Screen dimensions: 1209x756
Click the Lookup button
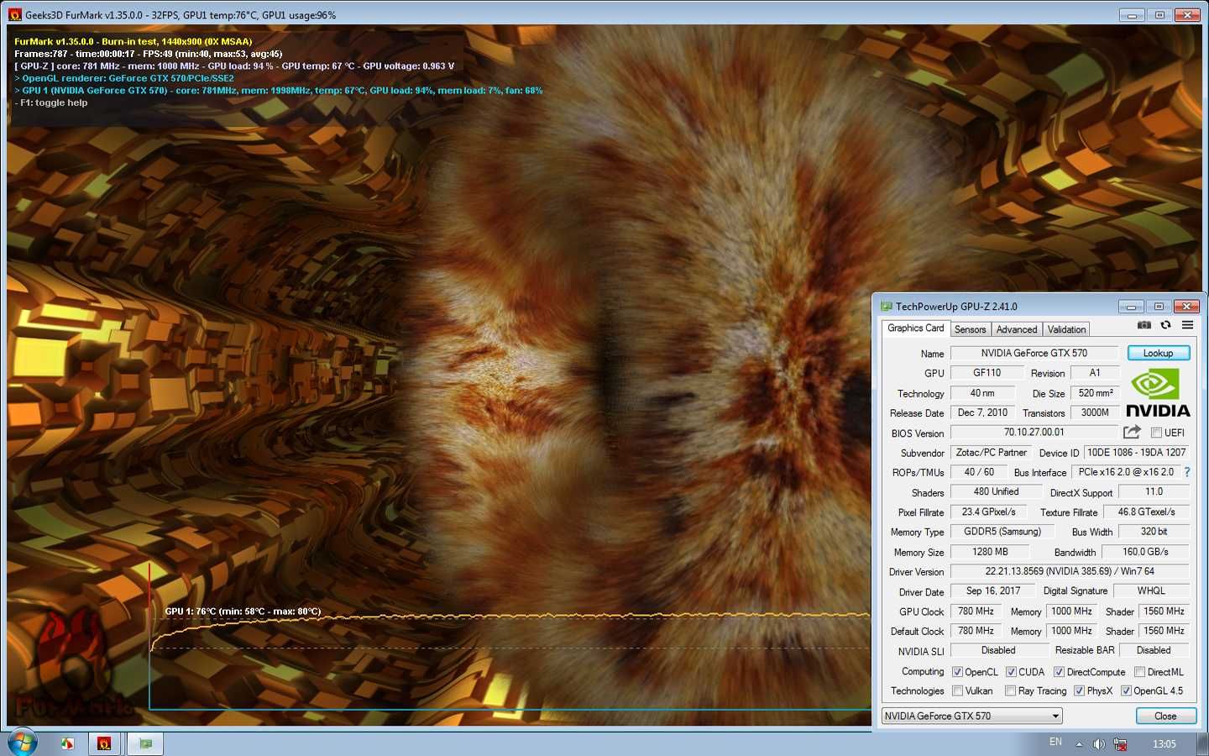point(1158,353)
